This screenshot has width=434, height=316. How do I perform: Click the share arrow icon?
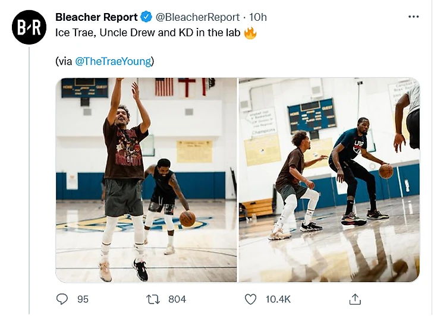pyautogui.click(x=355, y=299)
